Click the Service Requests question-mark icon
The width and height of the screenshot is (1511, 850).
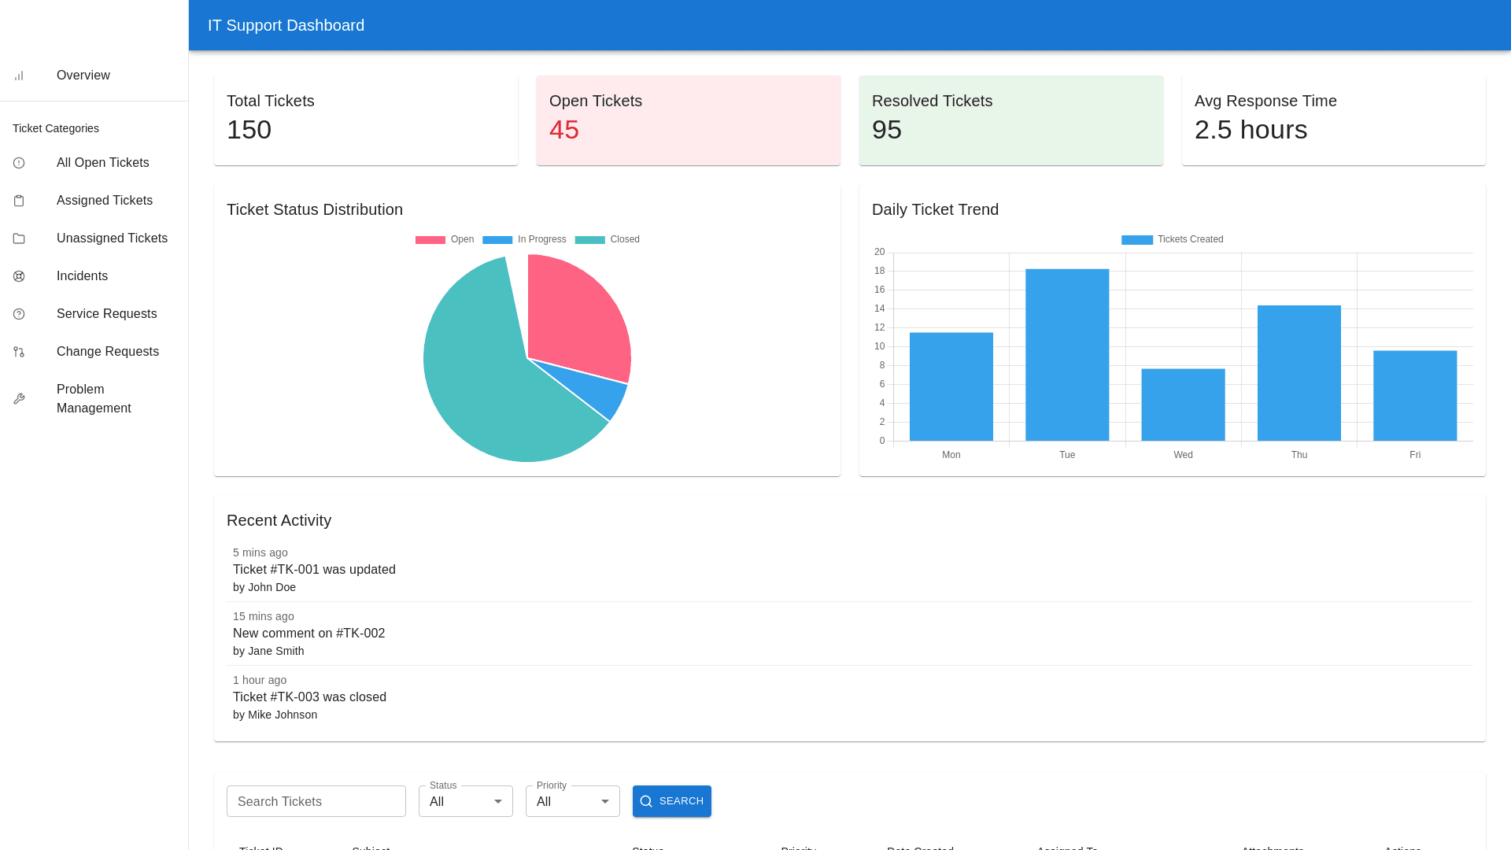click(19, 314)
